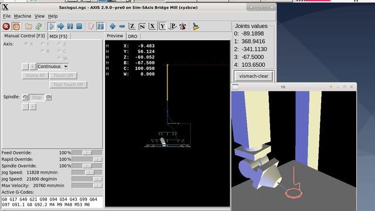Step through program with arrow icon
This screenshot has height=211, width=375.
tap(61, 26)
